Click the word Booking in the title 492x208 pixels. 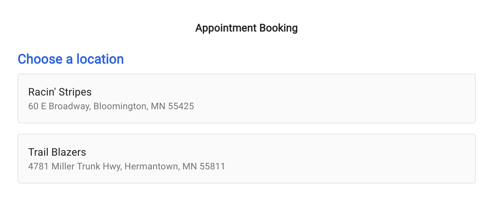[278, 28]
